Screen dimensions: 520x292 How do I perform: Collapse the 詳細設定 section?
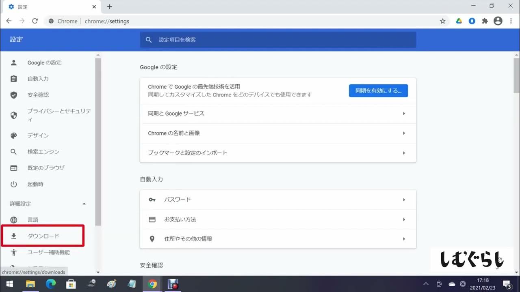click(x=84, y=204)
